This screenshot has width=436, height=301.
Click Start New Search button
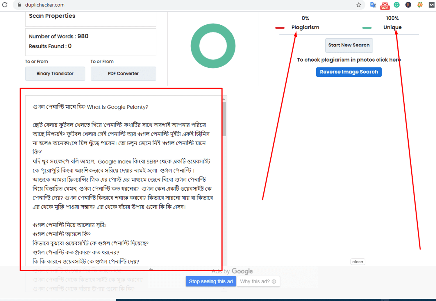click(349, 45)
